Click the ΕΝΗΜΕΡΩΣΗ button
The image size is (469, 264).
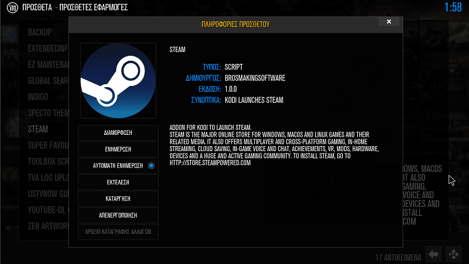point(118,149)
